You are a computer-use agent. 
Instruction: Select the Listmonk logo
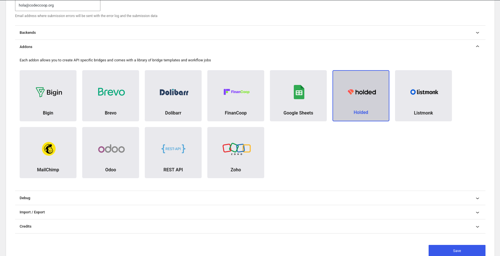pyautogui.click(x=424, y=92)
